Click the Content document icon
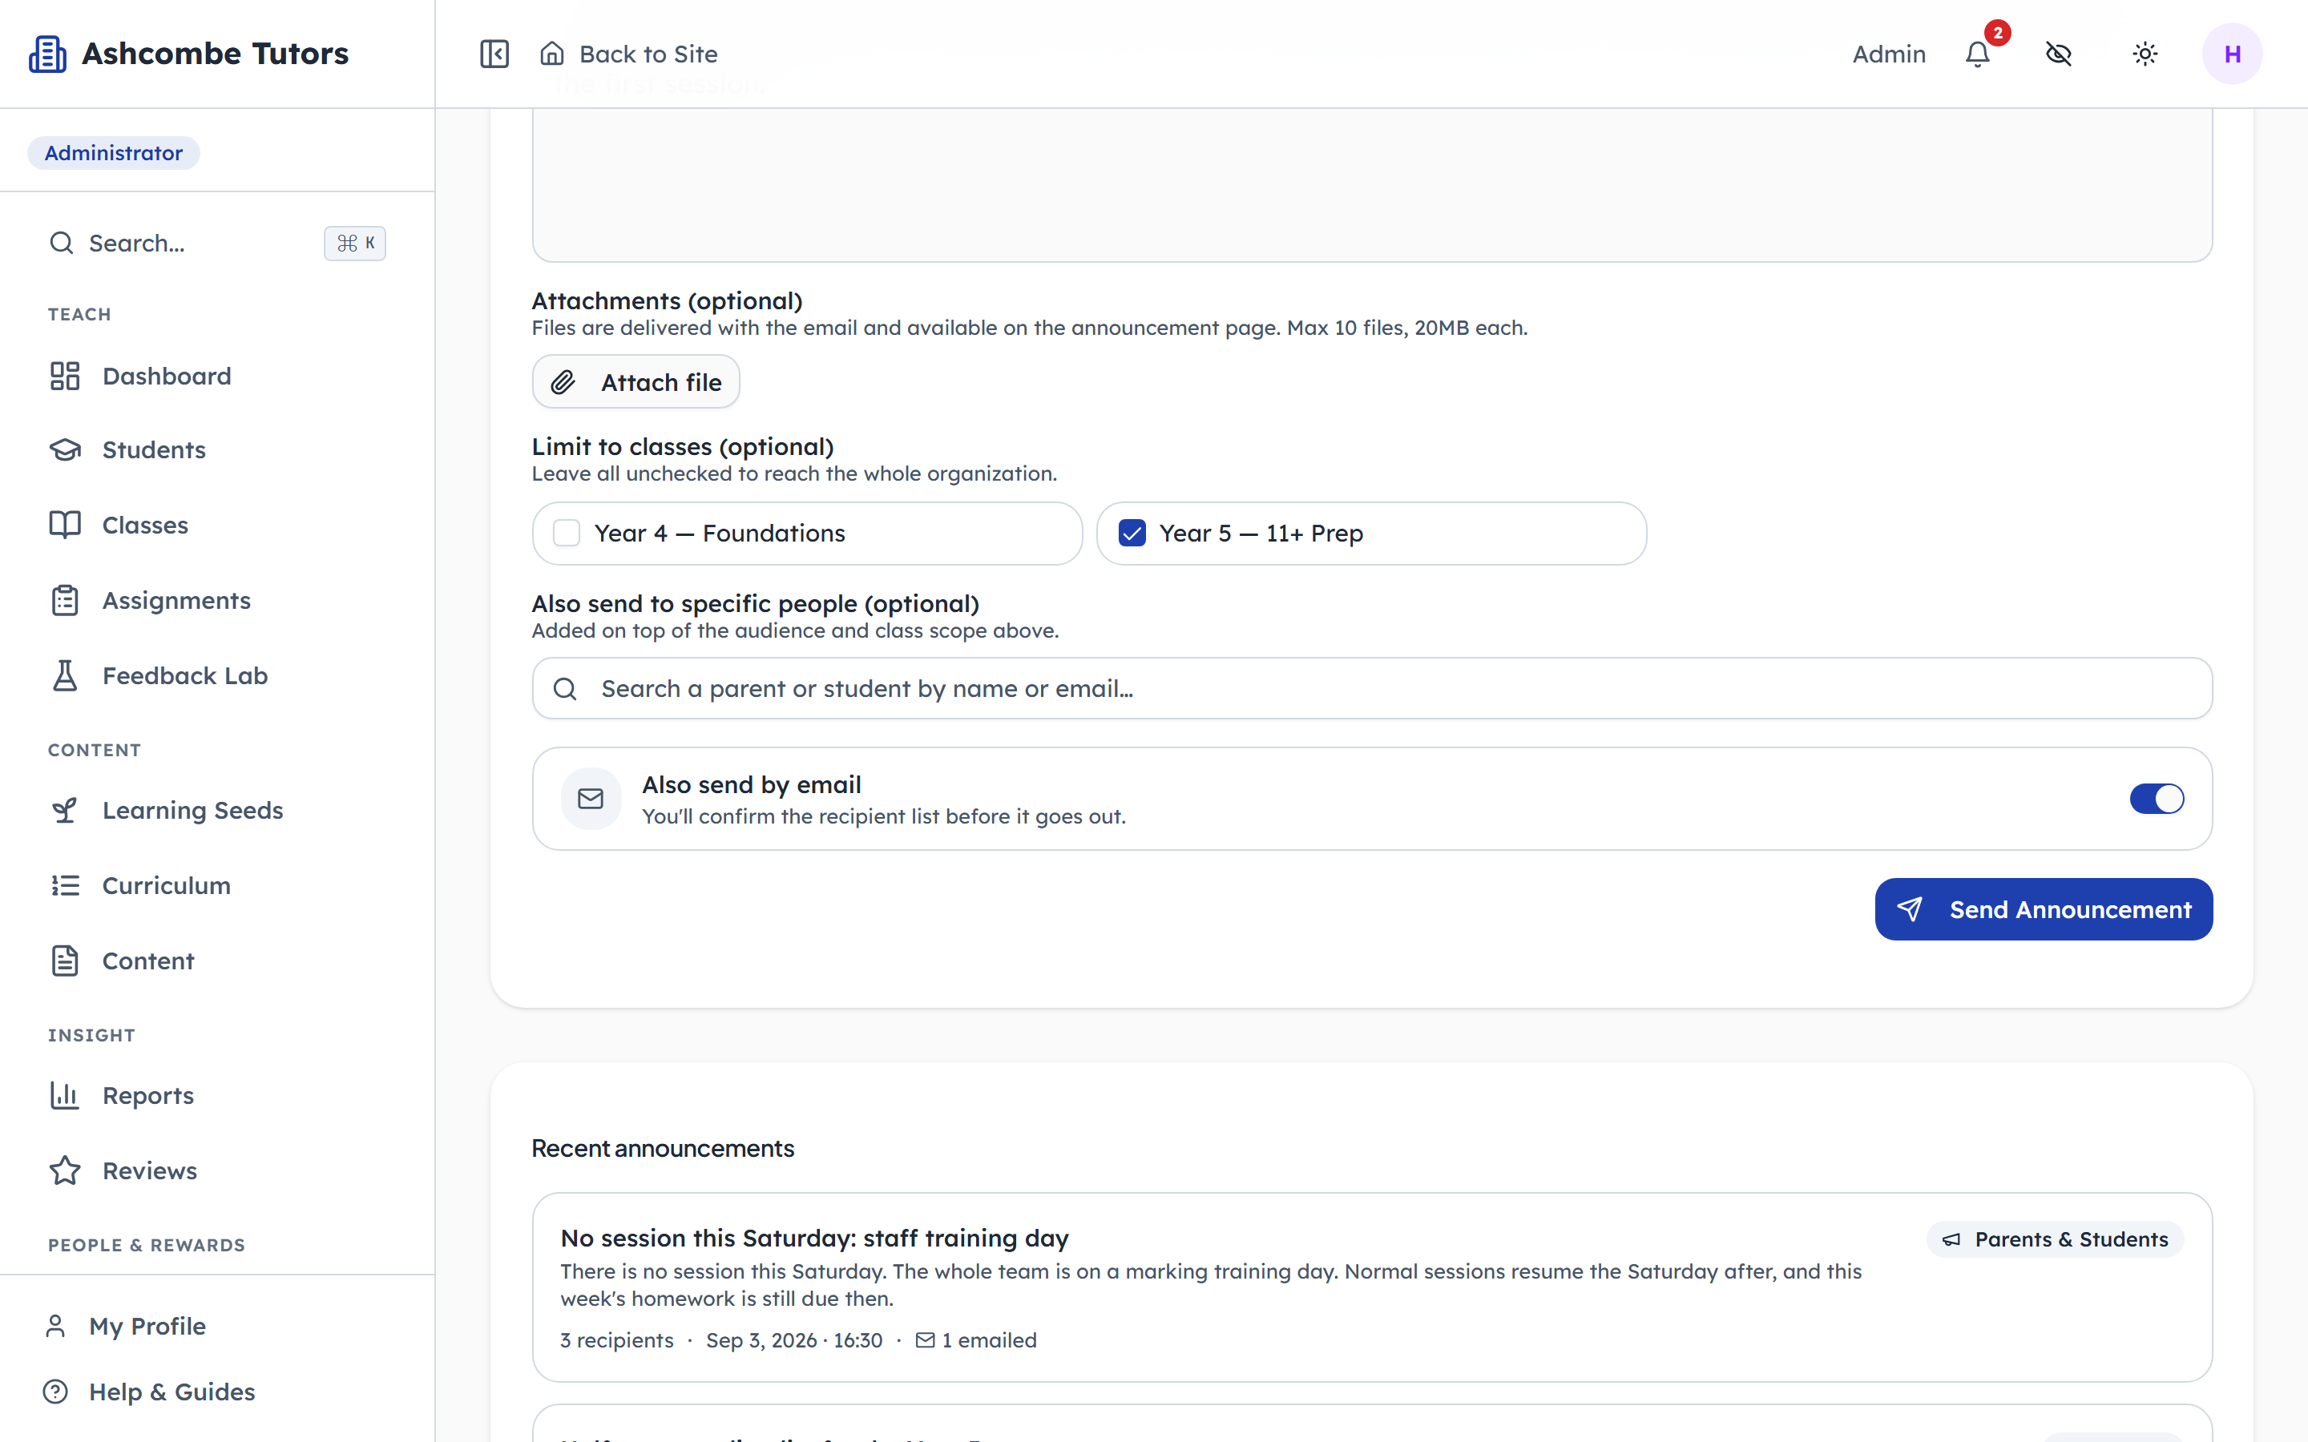 65,961
